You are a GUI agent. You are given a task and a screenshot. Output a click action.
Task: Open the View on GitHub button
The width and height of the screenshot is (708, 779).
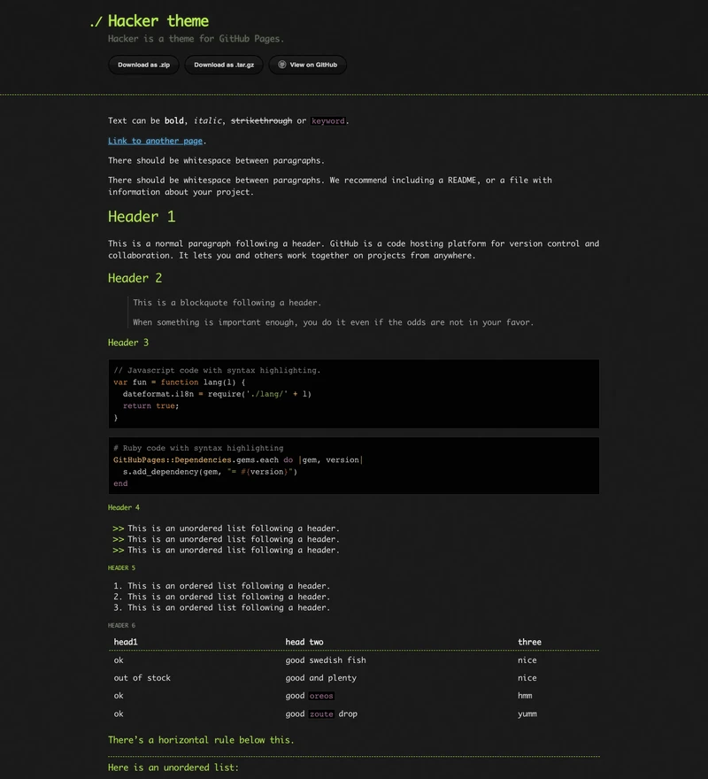point(308,66)
